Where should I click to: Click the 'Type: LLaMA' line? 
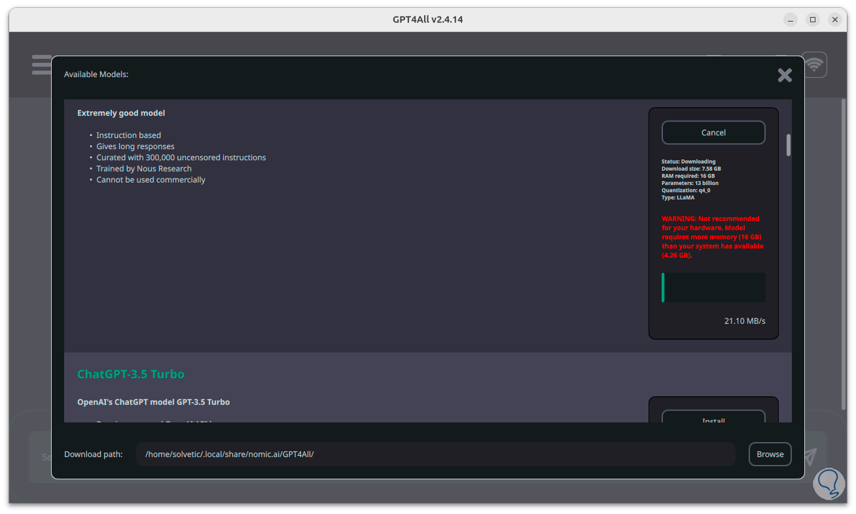(x=678, y=197)
